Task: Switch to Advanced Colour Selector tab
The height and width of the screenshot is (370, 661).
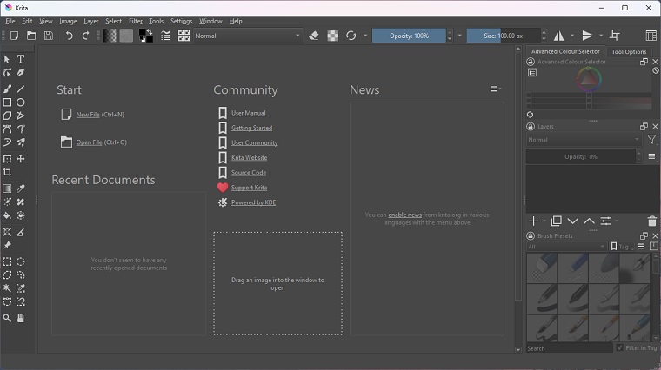Action: click(565, 51)
